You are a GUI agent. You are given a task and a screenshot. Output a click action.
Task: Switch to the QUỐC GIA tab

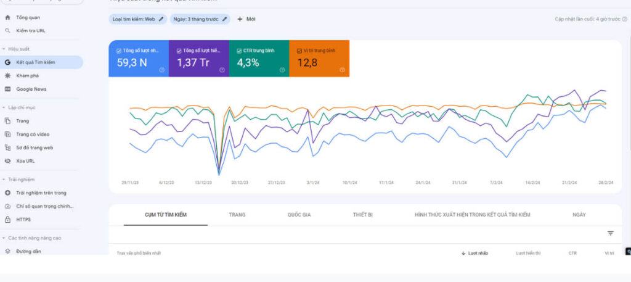click(299, 215)
